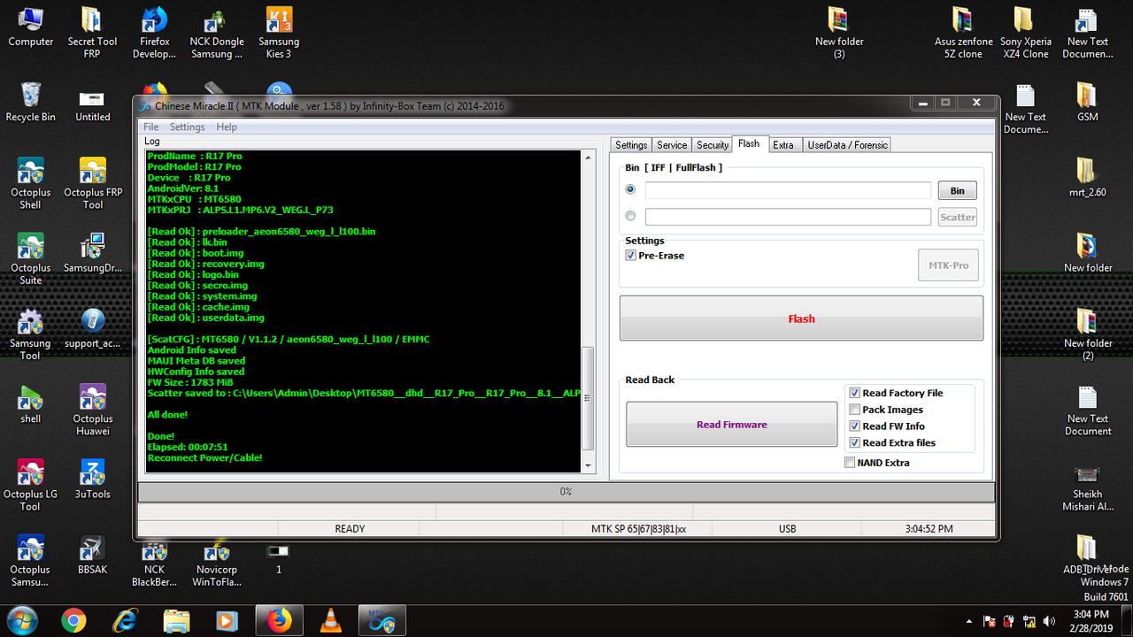Open 3uTools desktop shortcut

point(93,480)
